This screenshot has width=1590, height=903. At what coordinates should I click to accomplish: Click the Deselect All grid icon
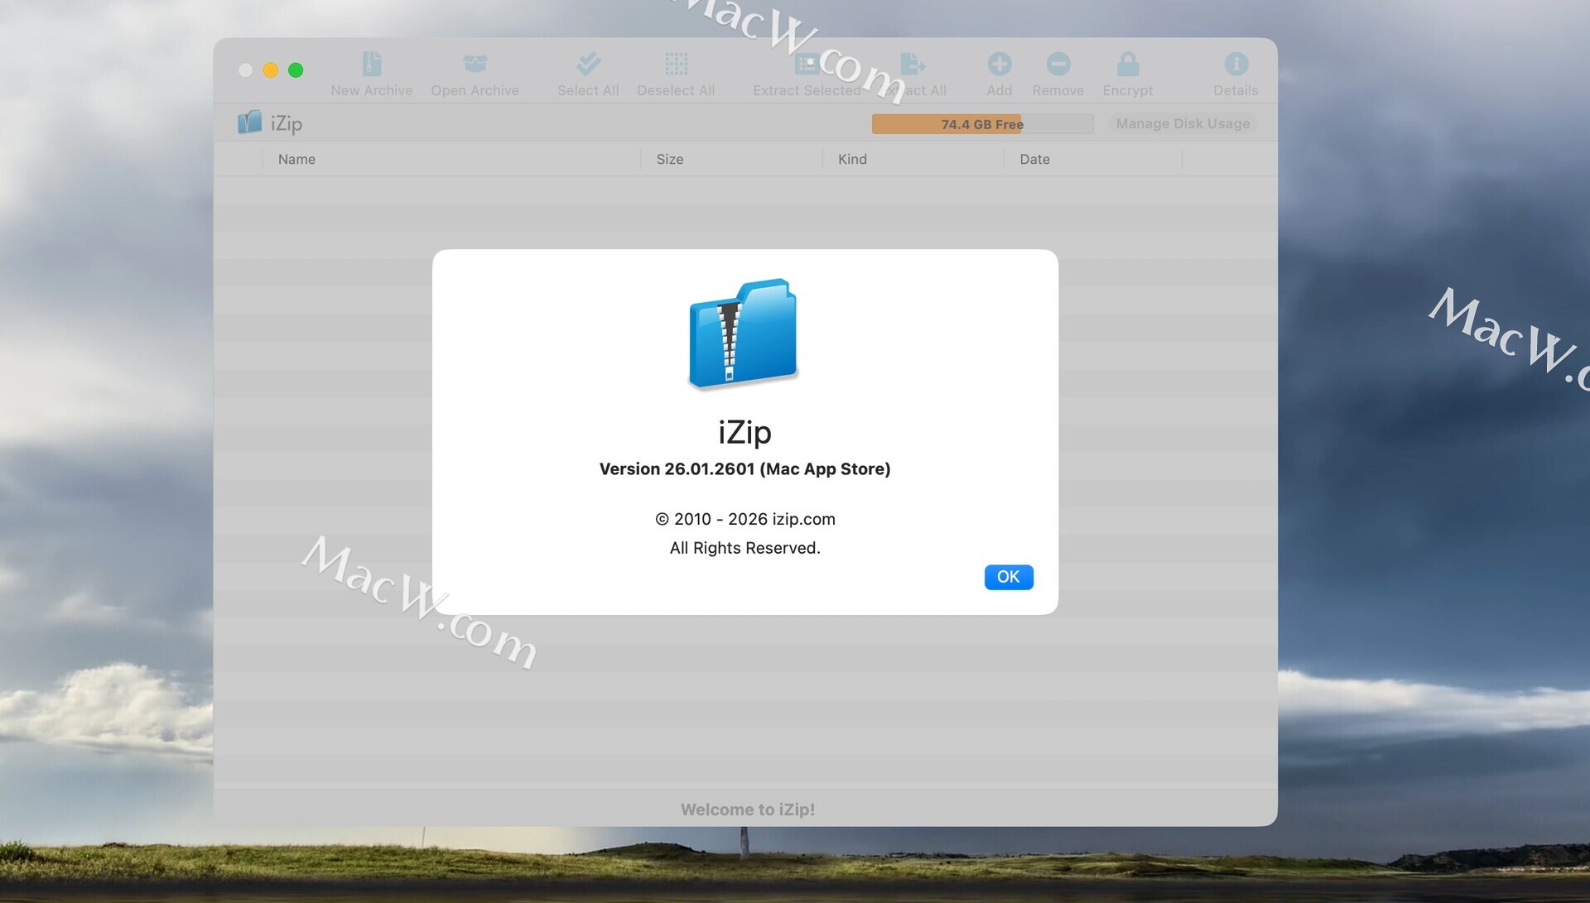point(676,65)
